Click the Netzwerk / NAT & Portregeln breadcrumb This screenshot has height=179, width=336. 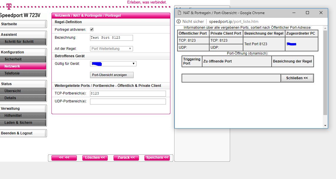88,15
